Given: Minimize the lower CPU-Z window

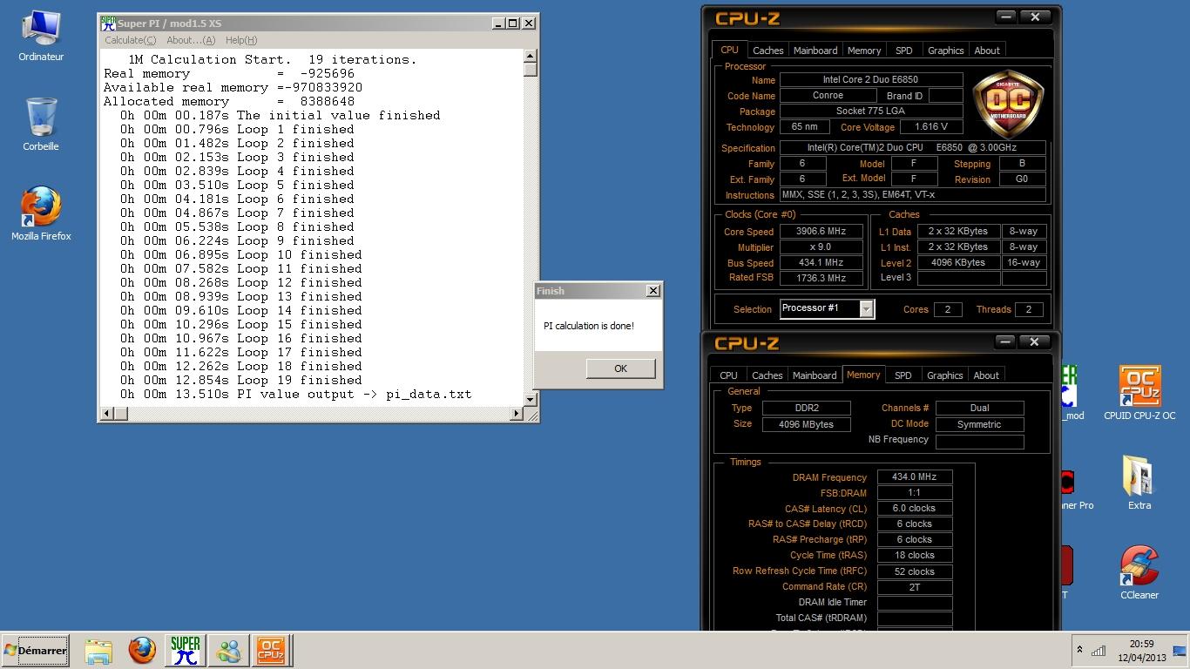Looking at the screenshot, I should coord(1005,341).
